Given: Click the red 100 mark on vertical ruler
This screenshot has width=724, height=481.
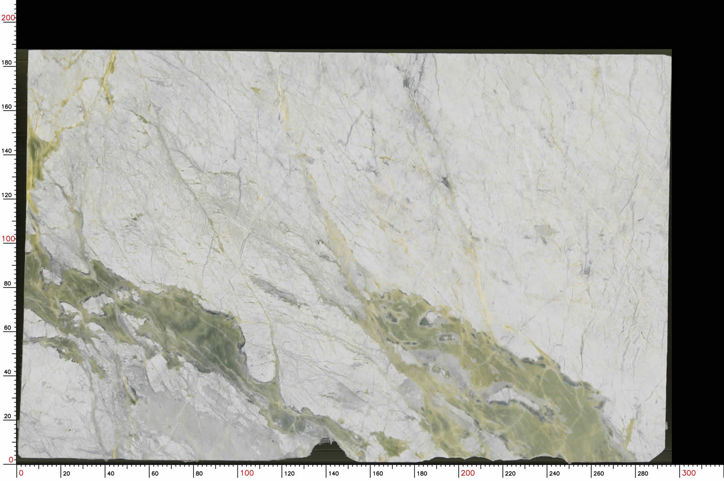Looking at the screenshot, I should point(8,239).
